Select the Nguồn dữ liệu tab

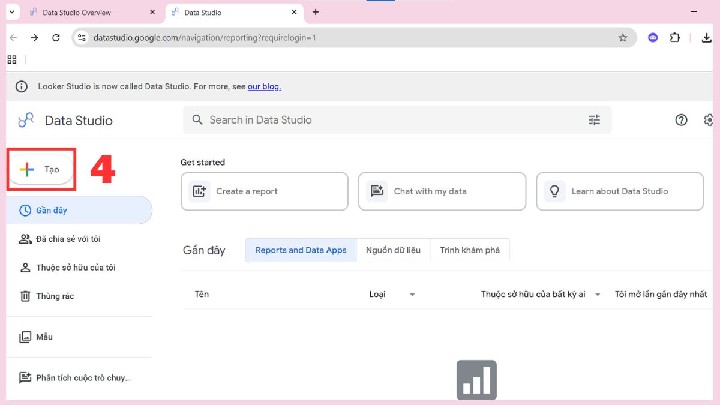pos(393,250)
